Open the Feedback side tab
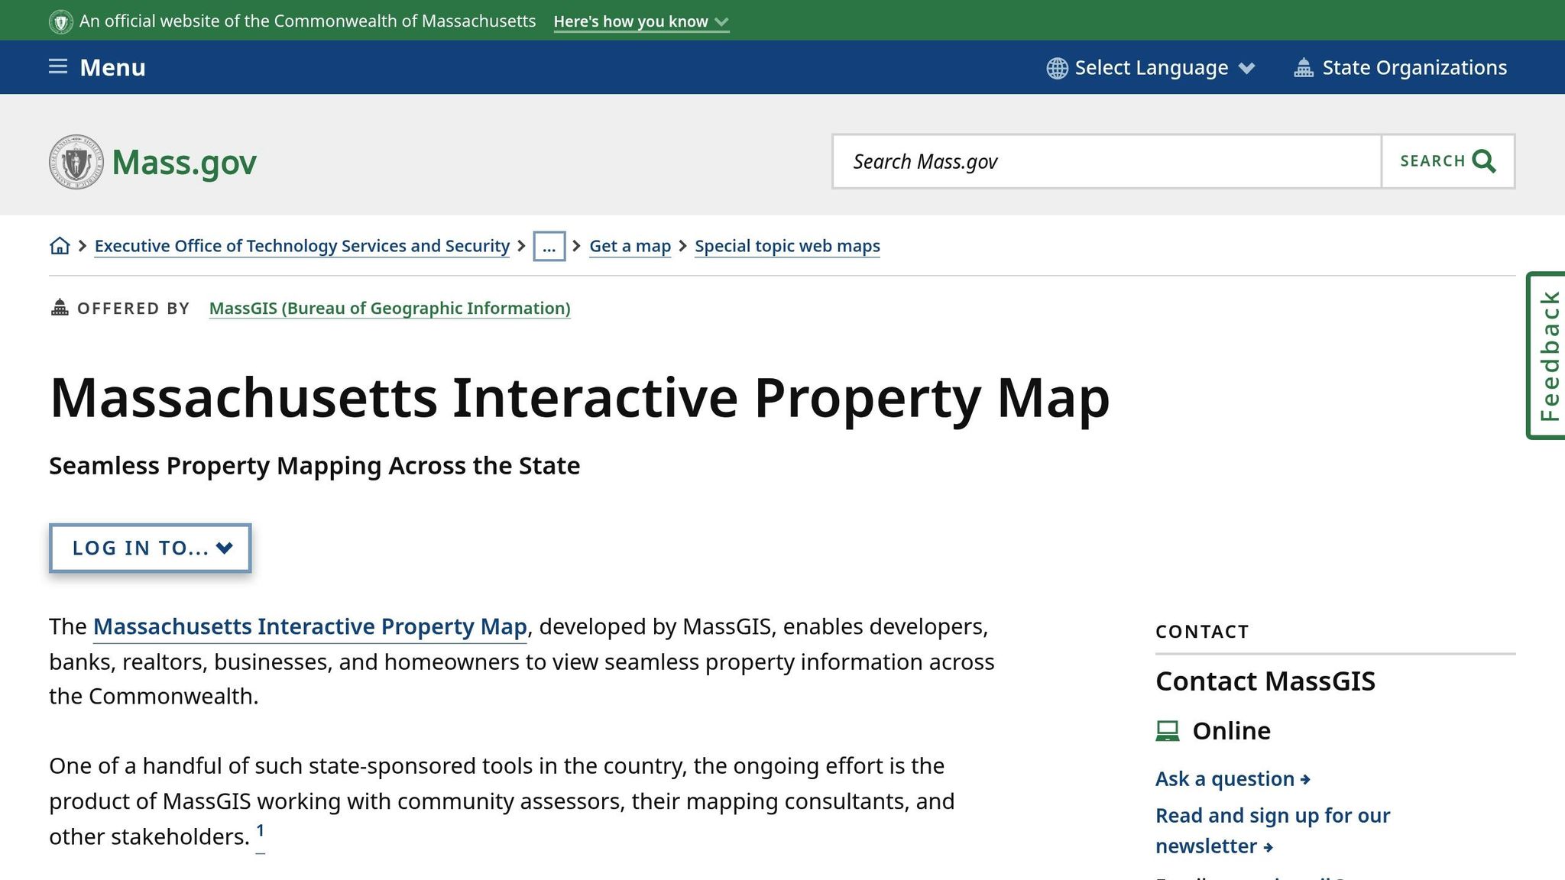Image resolution: width=1565 pixels, height=880 pixels. pyautogui.click(x=1547, y=355)
